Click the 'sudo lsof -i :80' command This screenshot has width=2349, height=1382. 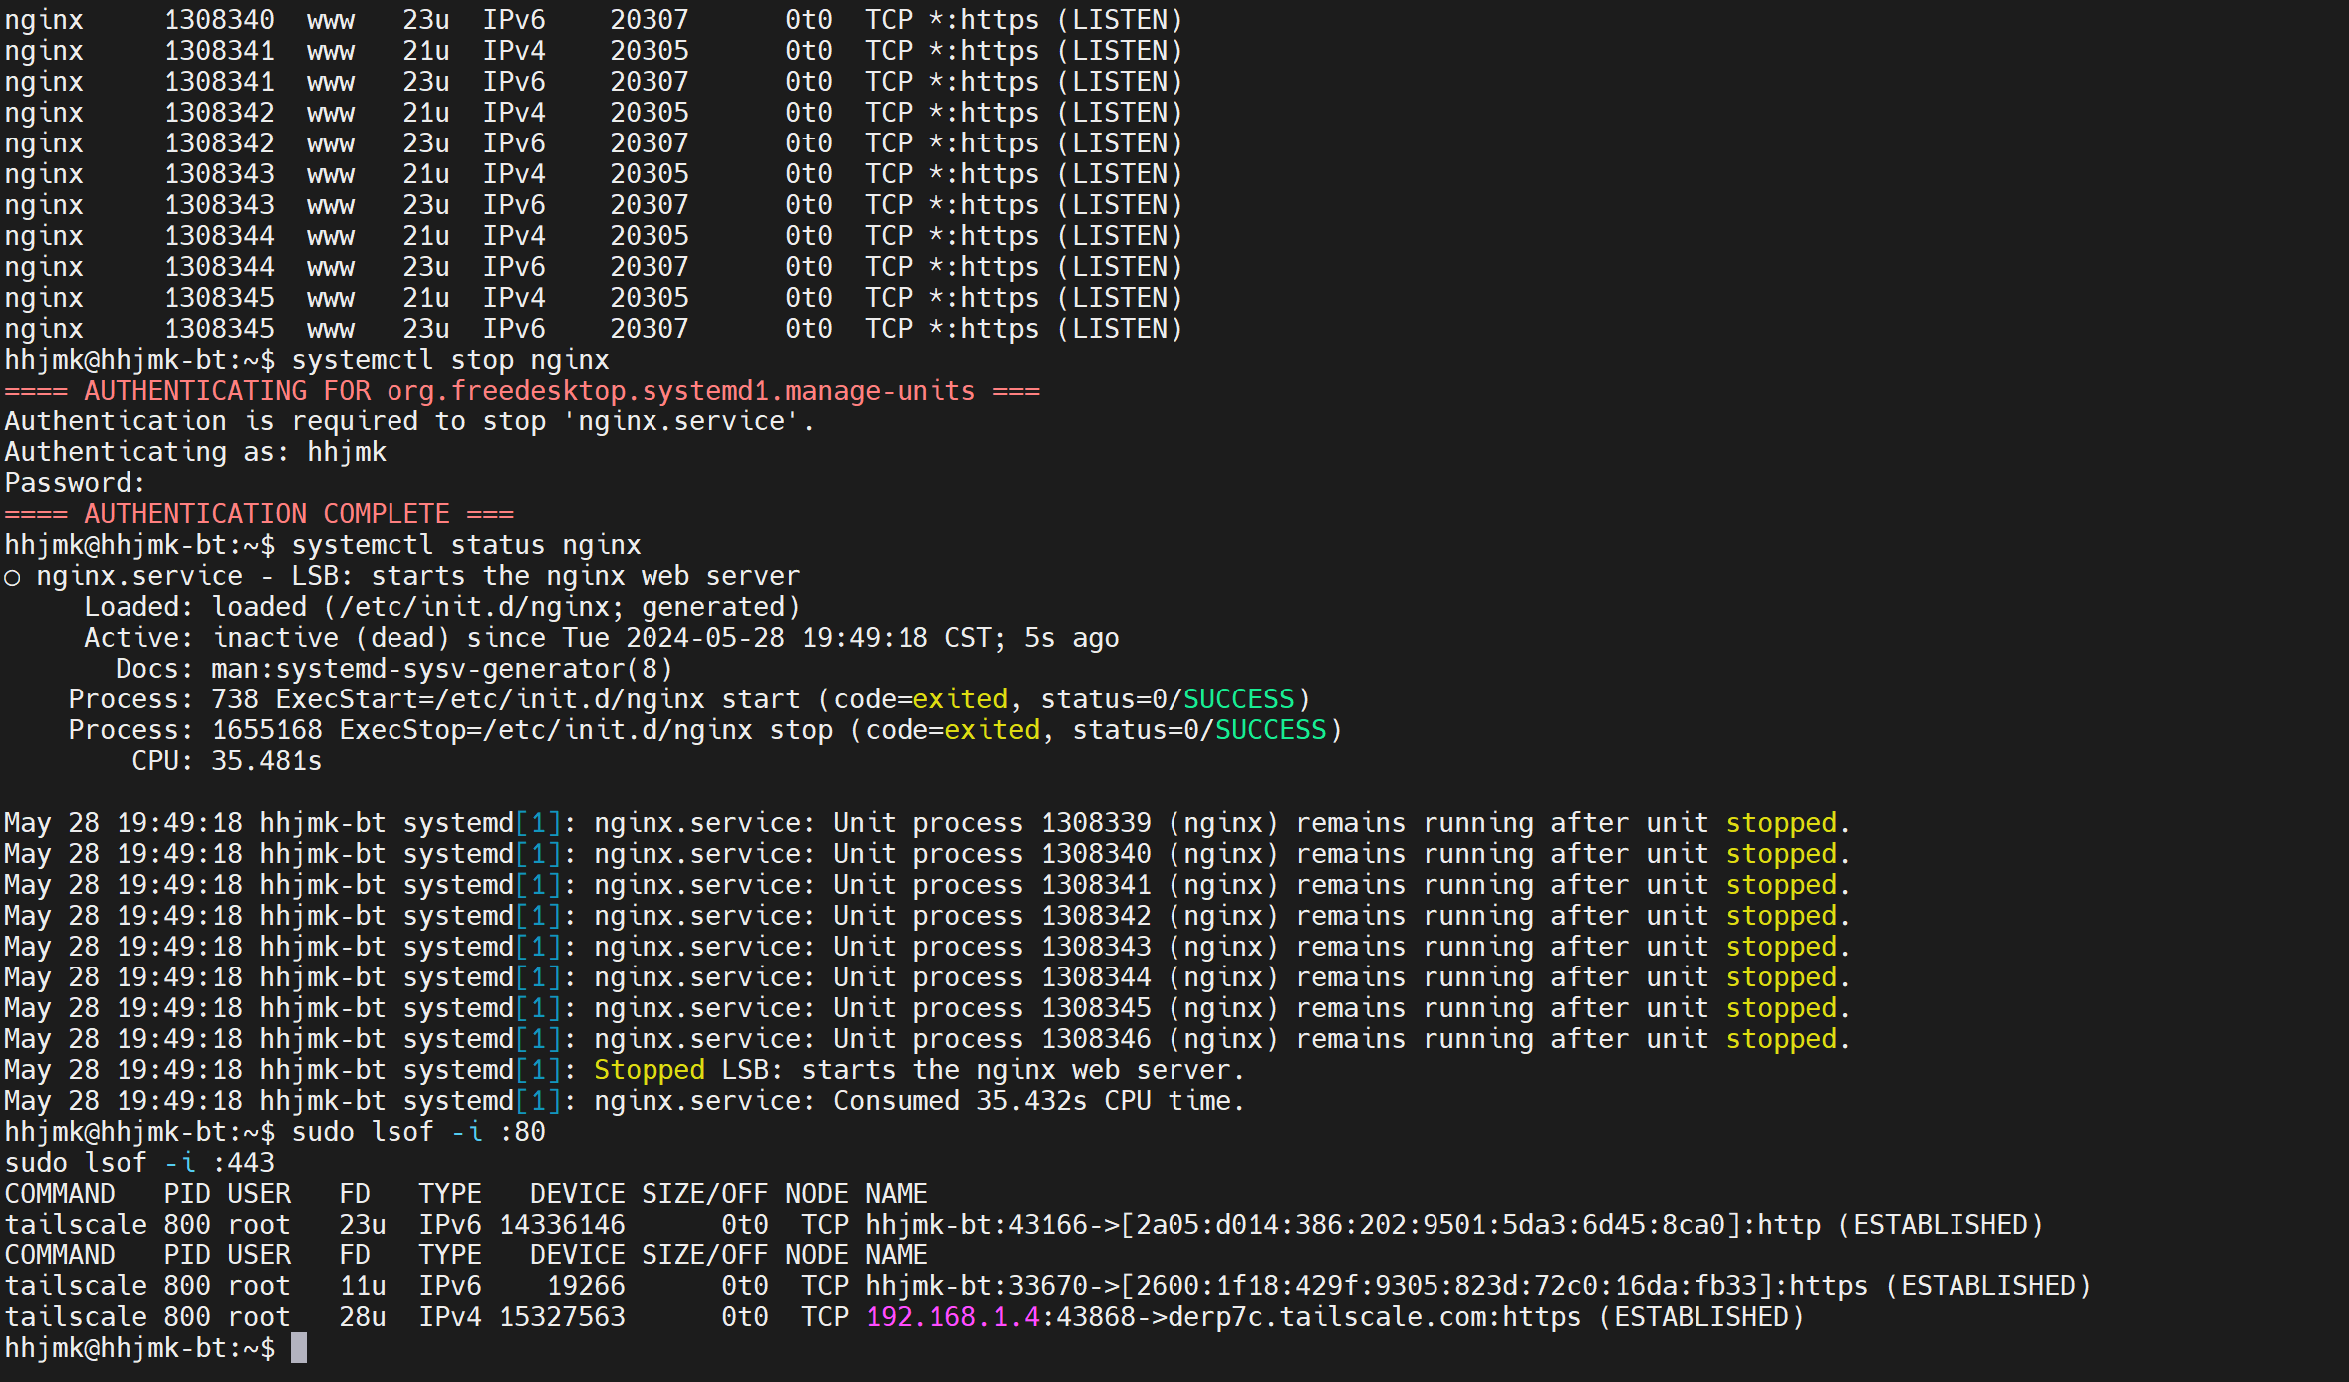pos(418,1132)
